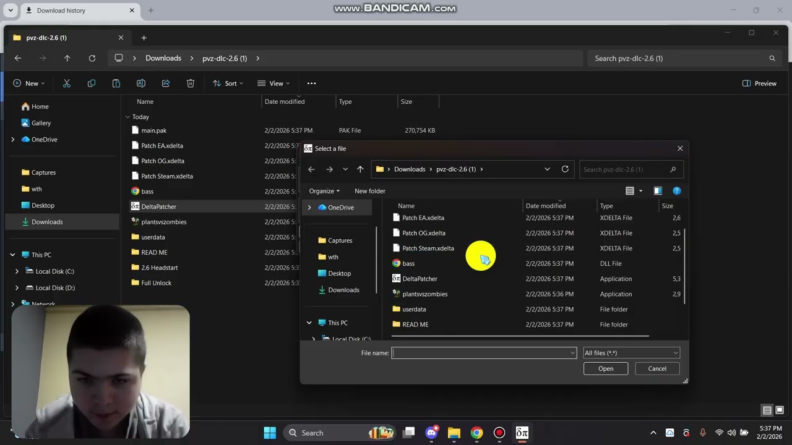Add a new Explorer tab

[x=144, y=38]
